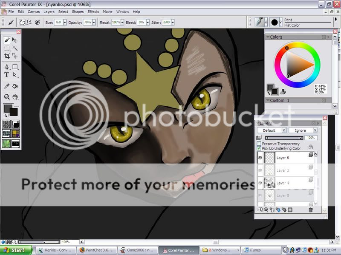Open the Layers menu

pos(49,12)
